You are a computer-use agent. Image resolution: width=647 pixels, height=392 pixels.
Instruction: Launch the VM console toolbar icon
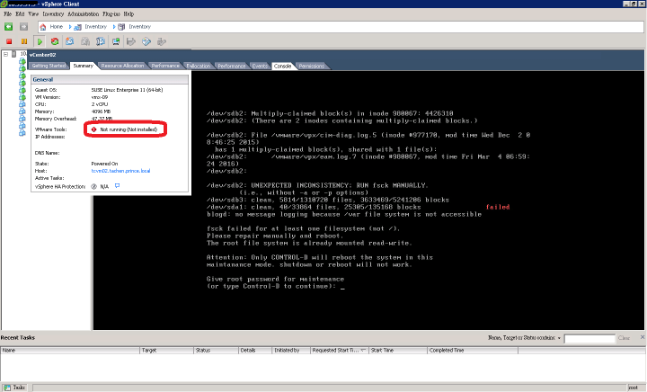(116, 41)
